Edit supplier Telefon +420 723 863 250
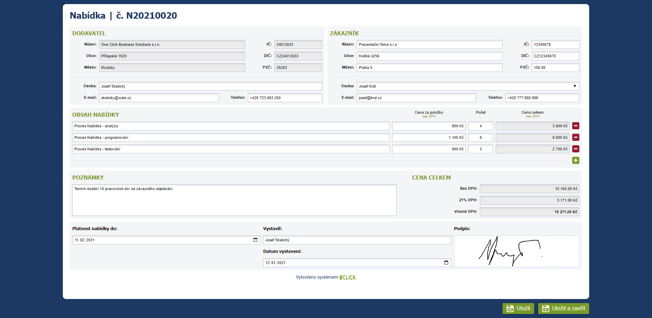The width and height of the screenshot is (652, 318). (285, 98)
